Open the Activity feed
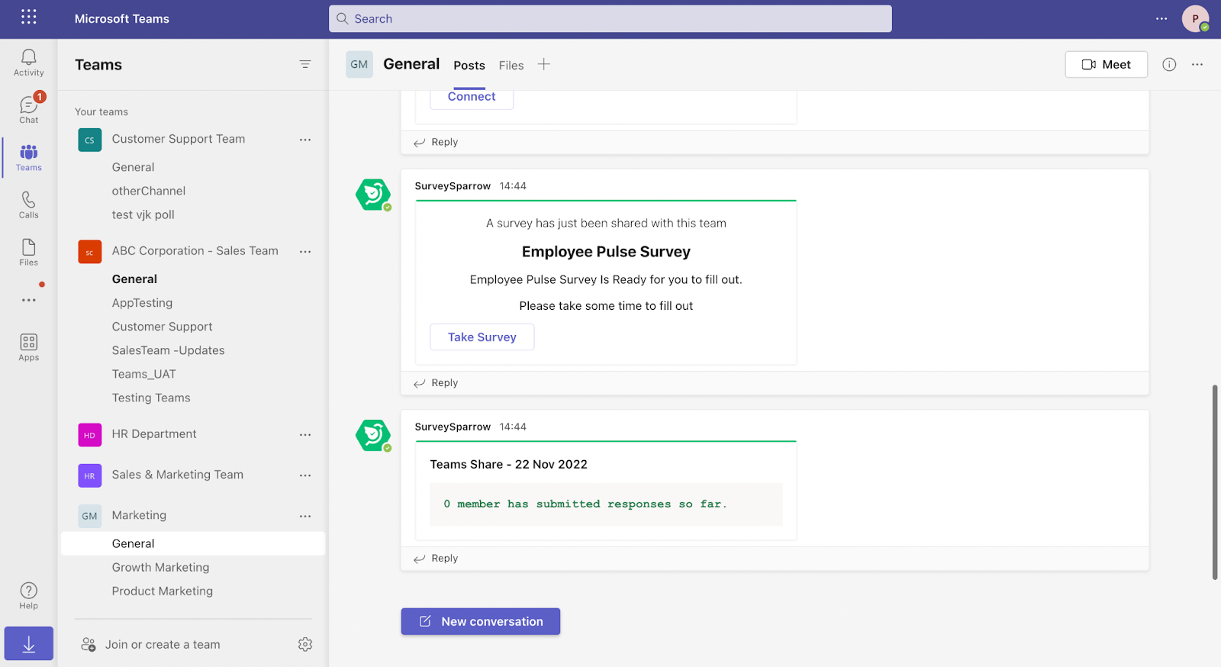Screen dimensions: 1221x667 pyautogui.click(x=29, y=63)
